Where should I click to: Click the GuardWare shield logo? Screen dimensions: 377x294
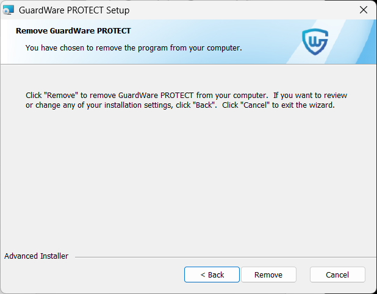315,42
